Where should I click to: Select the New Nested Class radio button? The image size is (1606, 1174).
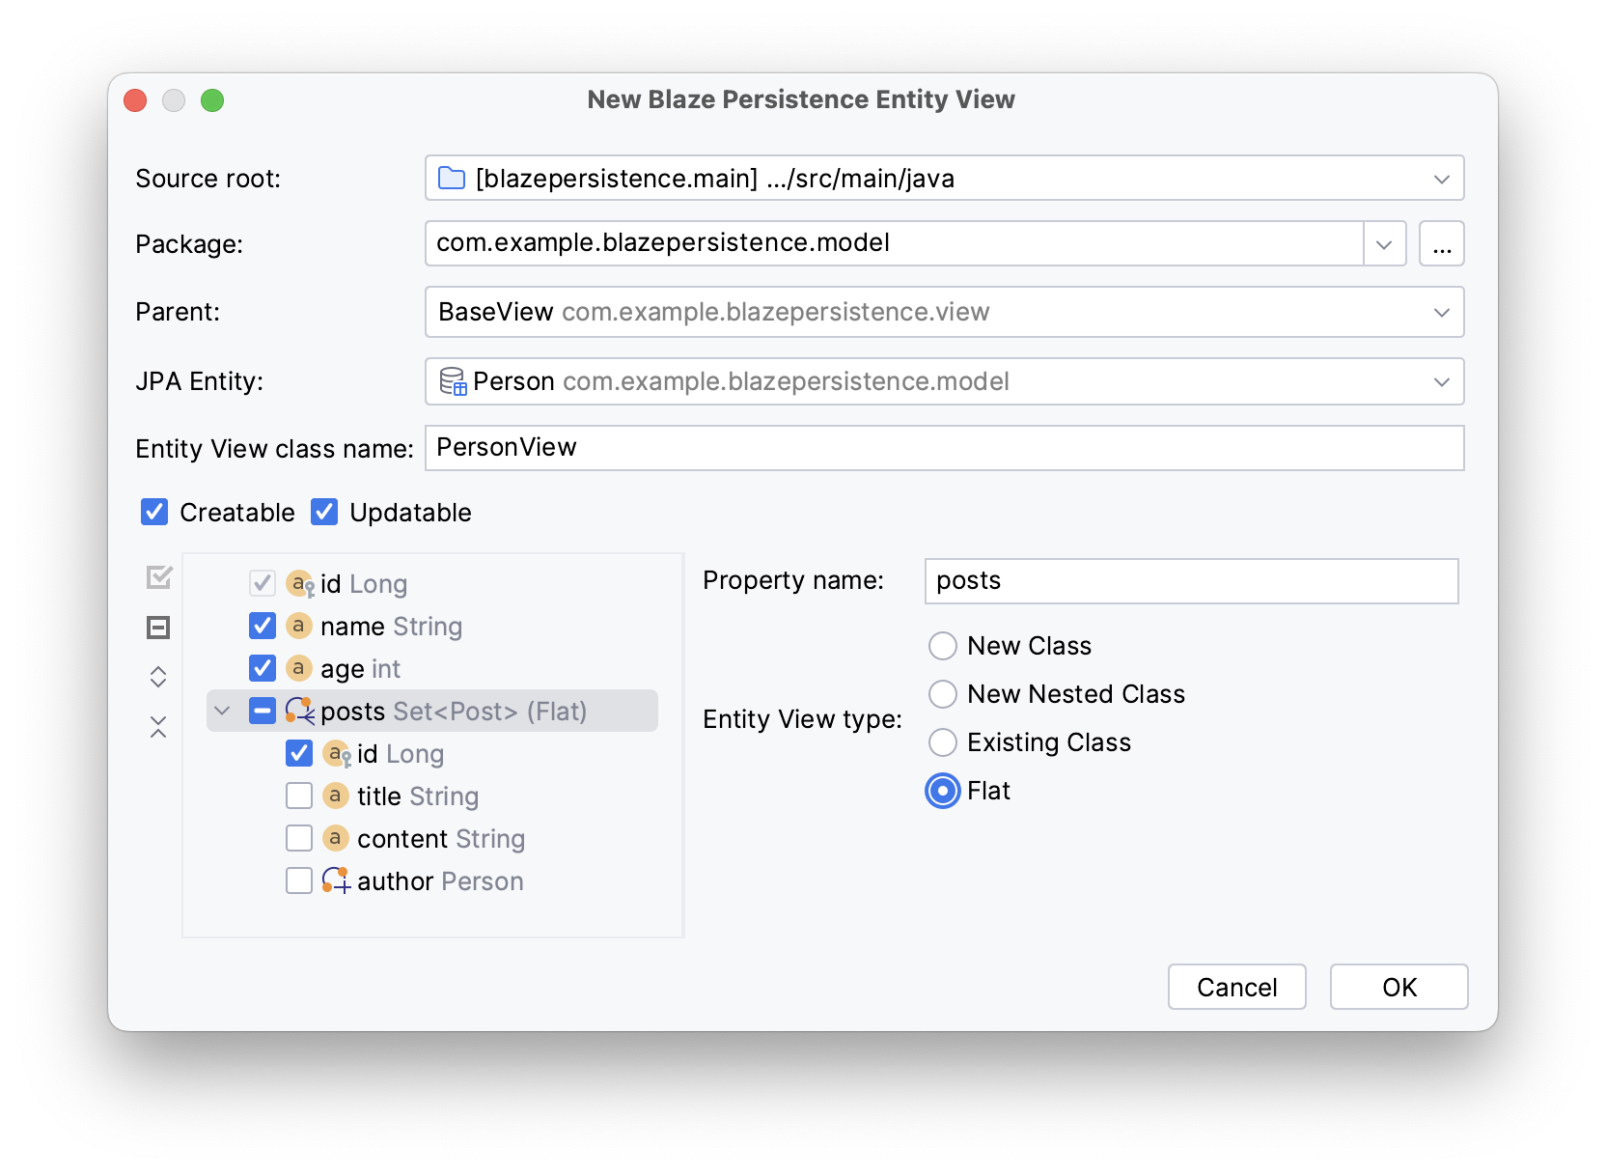[x=942, y=693]
